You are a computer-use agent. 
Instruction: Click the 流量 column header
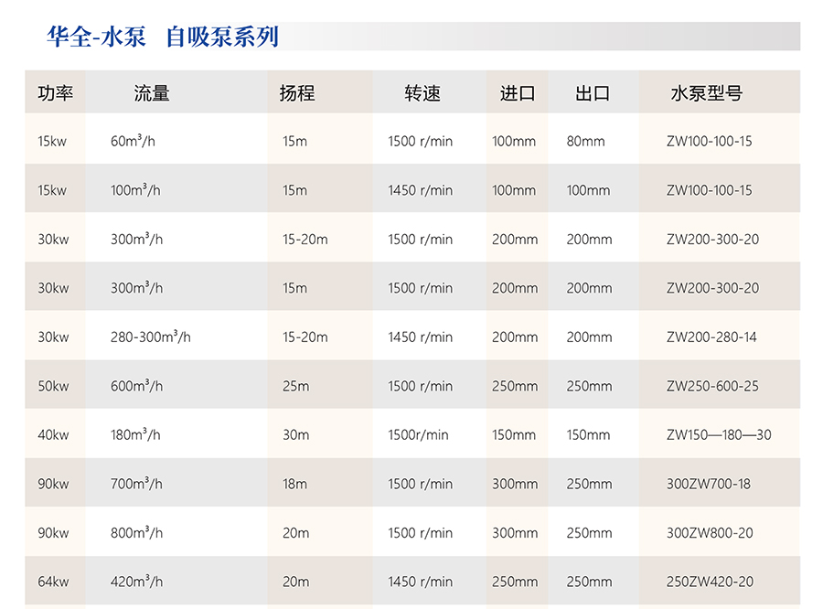tap(152, 93)
